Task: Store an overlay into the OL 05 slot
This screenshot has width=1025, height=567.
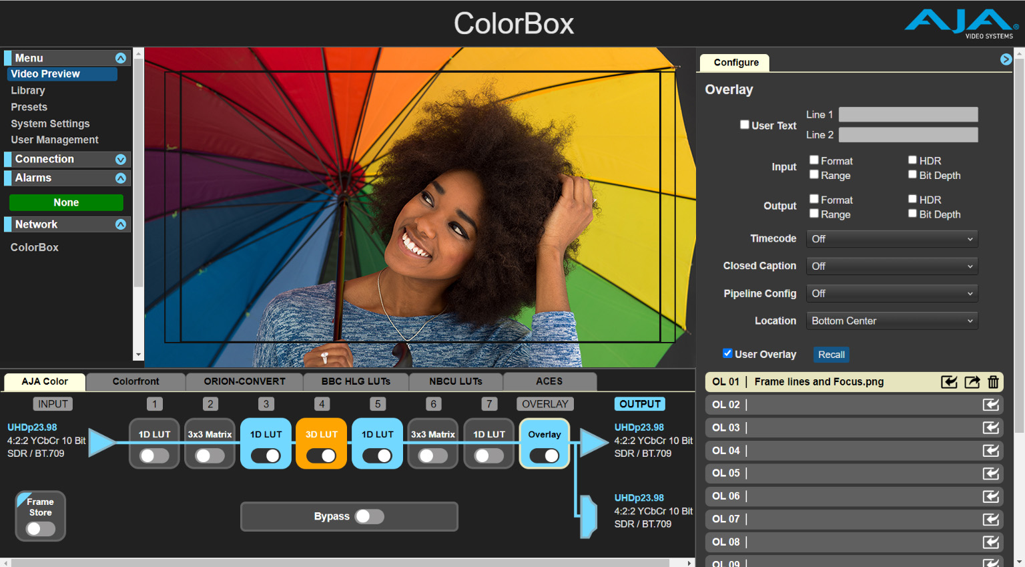Action: point(991,474)
